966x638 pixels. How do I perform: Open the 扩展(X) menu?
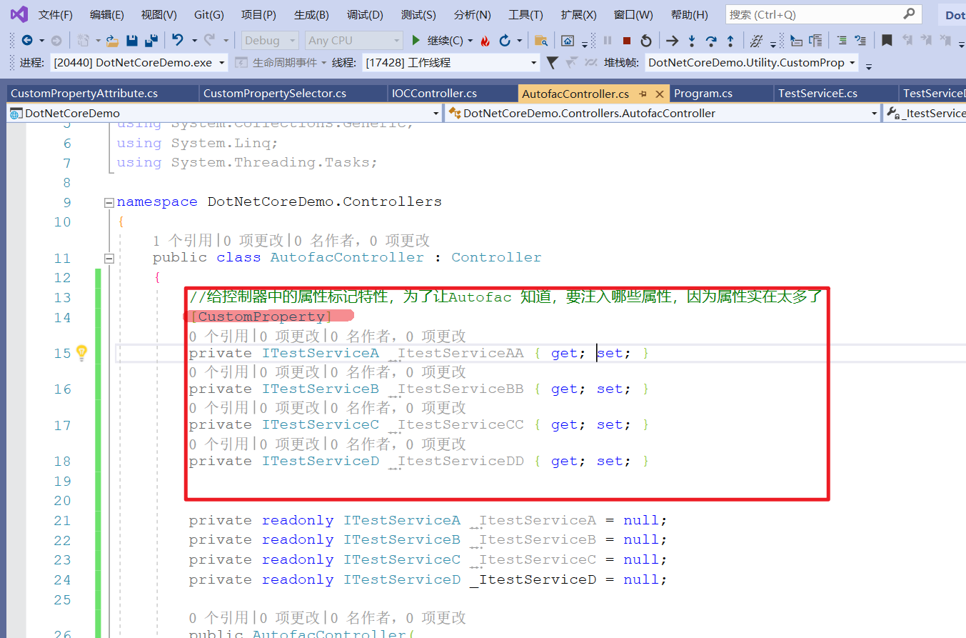point(578,14)
